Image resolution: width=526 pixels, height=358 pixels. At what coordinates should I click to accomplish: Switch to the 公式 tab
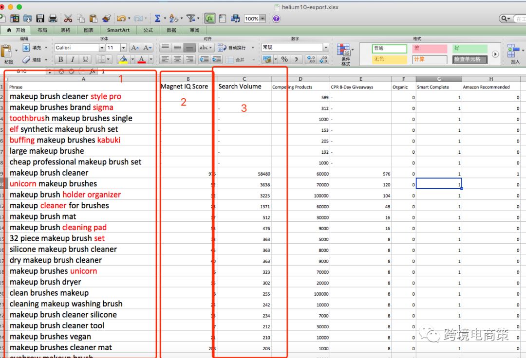(148, 30)
